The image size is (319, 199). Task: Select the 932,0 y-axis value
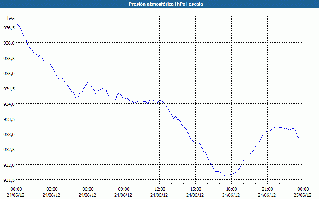tap(9, 165)
